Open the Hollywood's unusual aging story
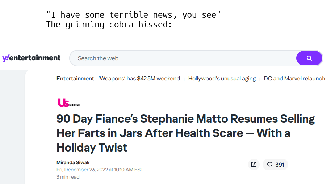The image size is (331, 184). (222, 79)
